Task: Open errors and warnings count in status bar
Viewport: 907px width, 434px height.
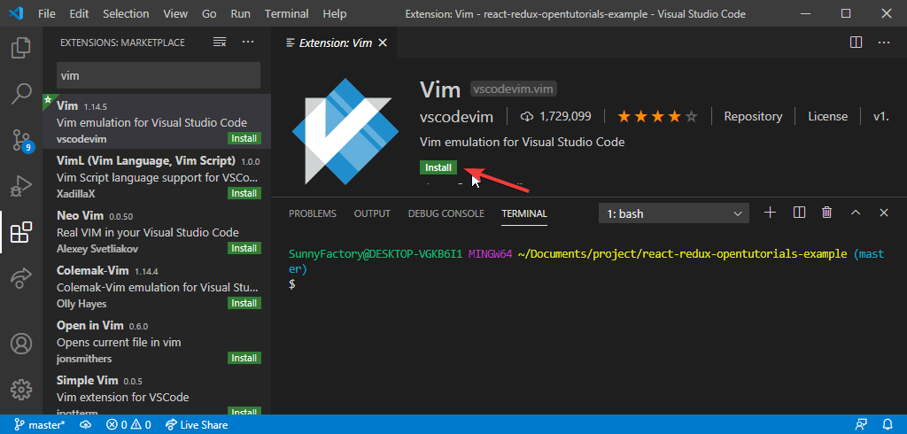Action: pyautogui.click(x=128, y=425)
